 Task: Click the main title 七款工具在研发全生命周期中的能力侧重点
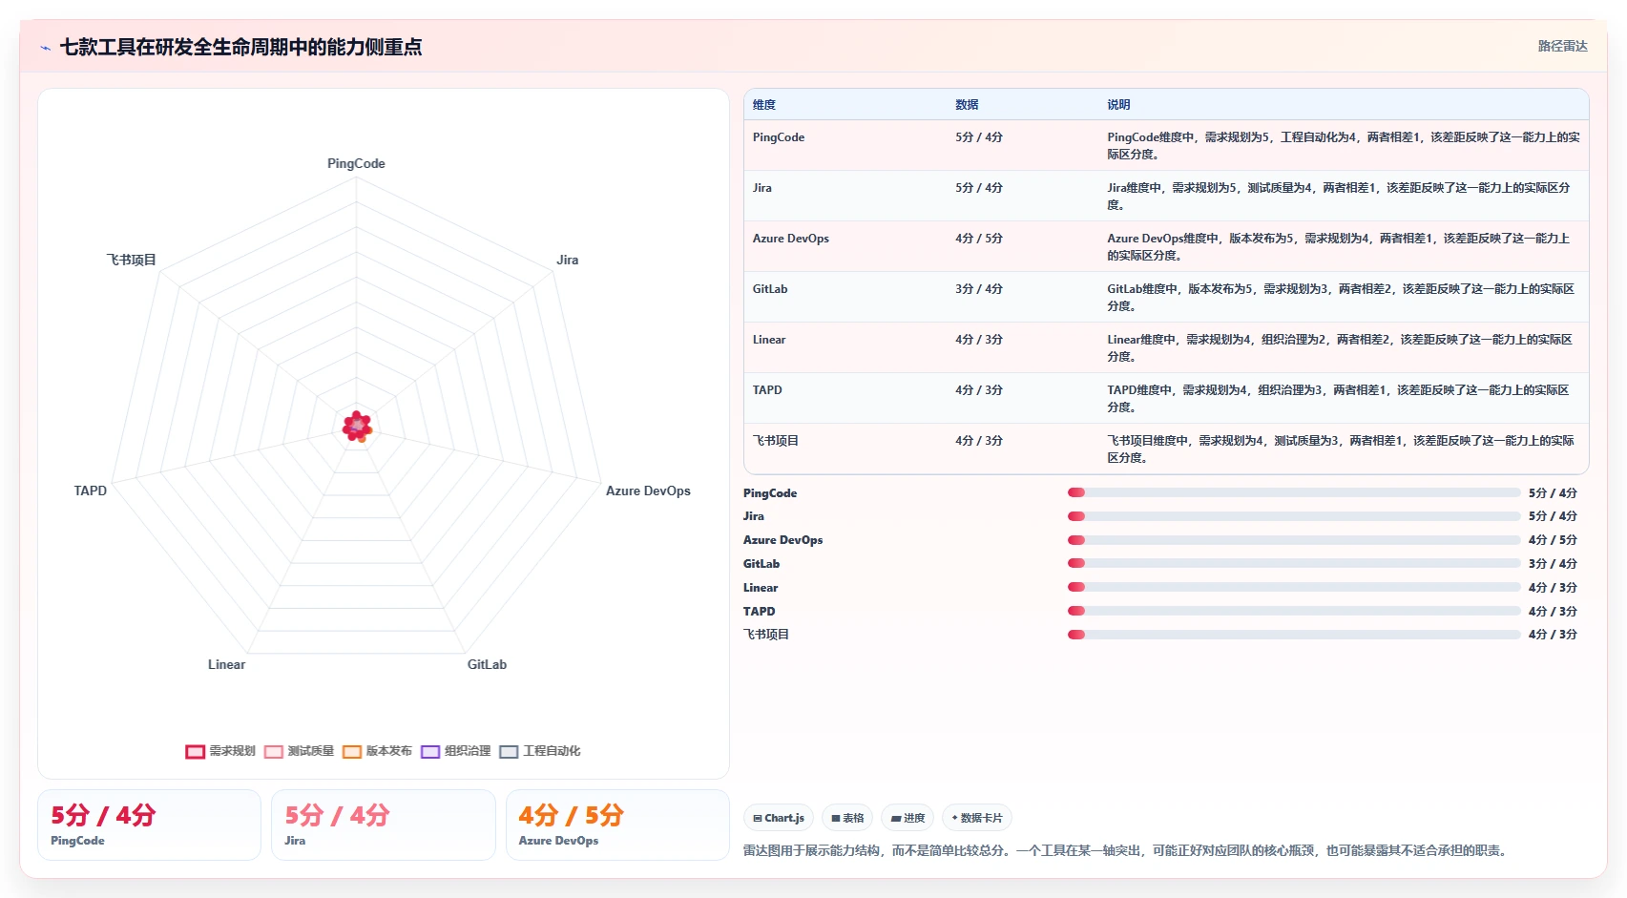240,47
